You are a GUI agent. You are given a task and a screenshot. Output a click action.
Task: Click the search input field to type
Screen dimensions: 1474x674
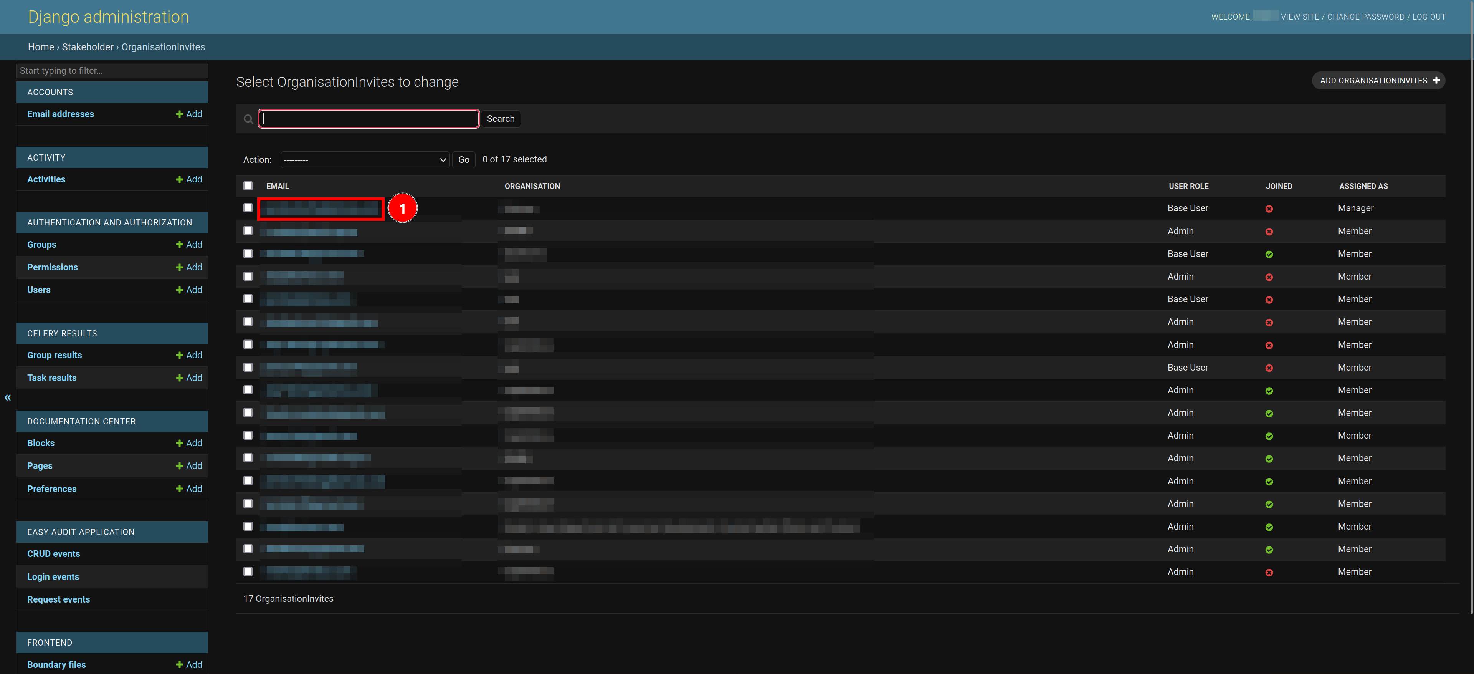[368, 118]
